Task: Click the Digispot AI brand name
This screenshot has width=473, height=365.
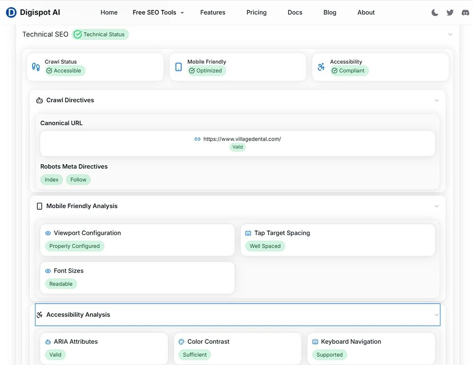Action: tap(40, 12)
